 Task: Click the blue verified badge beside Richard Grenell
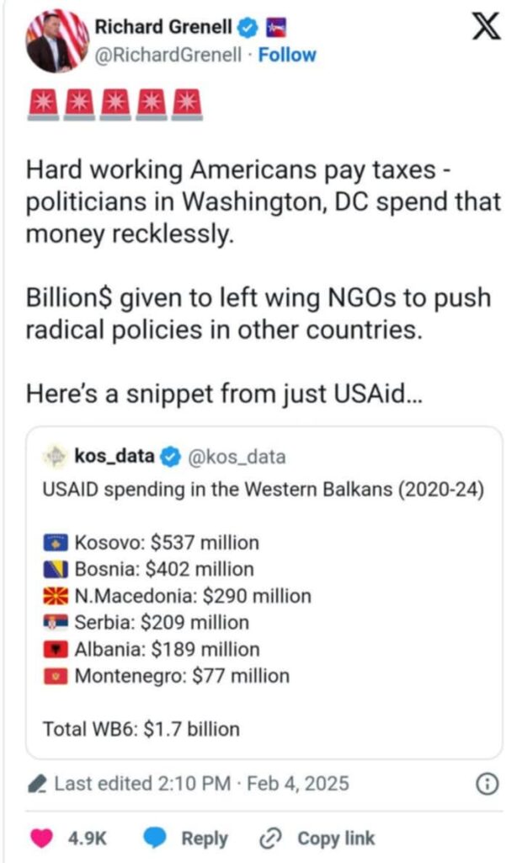click(x=247, y=28)
